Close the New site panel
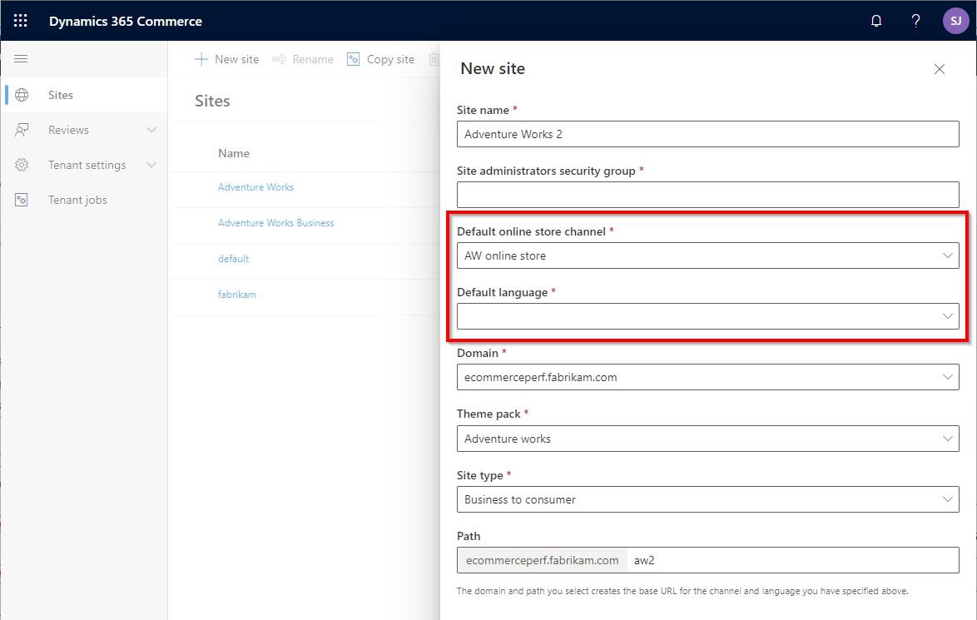The image size is (977, 620). (940, 69)
